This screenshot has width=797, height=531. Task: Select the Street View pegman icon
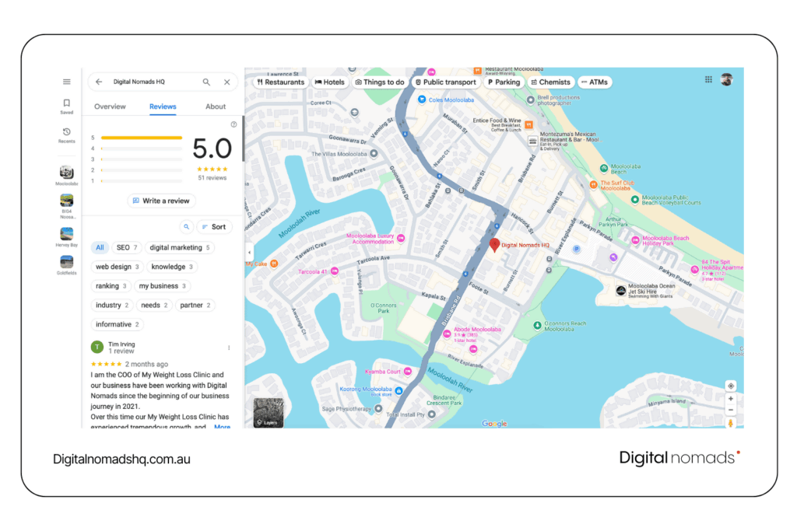tap(731, 422)
